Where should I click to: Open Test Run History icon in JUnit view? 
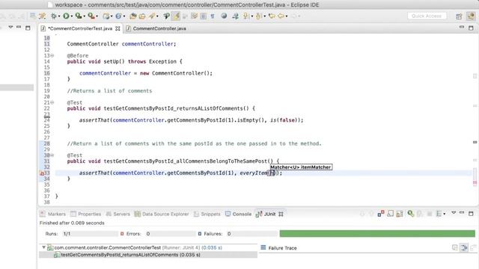click(x=439, y=214)
